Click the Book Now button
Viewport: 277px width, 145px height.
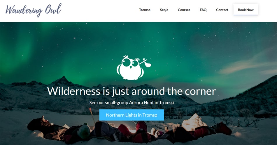(246, 10)
